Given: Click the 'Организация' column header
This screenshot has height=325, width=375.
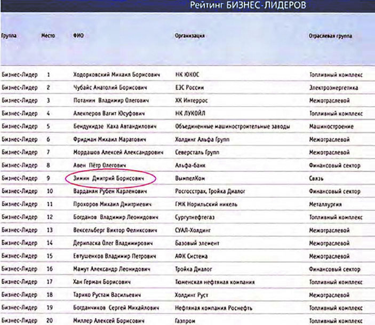Looking at the screenshot, I should 190,35.
